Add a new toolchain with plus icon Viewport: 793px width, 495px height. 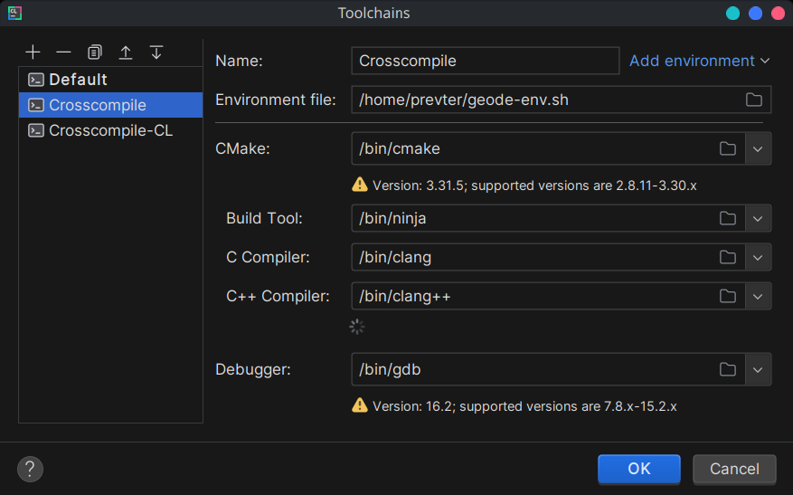33,52
